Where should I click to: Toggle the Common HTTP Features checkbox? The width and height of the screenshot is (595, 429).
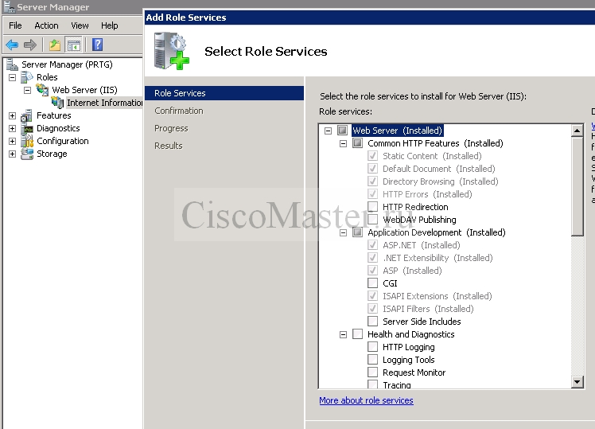pyautogui.click(x=357, y=143)
